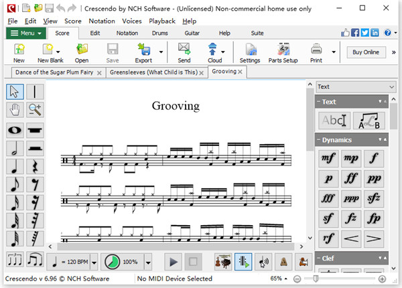Open the Settings toolbar button
Screen dimensions: 402x288
coord(250,53)
